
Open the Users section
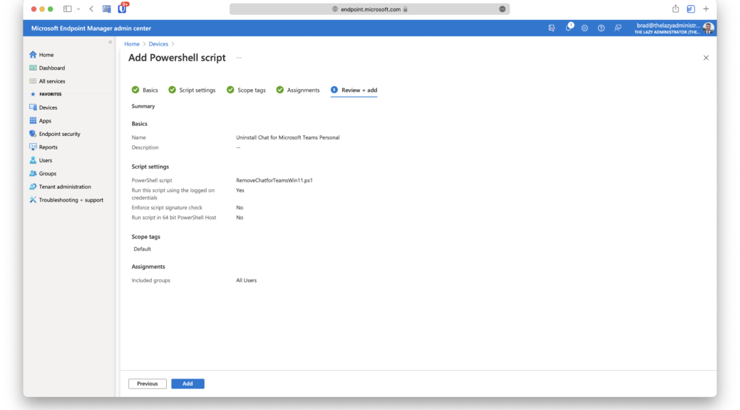pyautogui.click(x=41, y=160)
